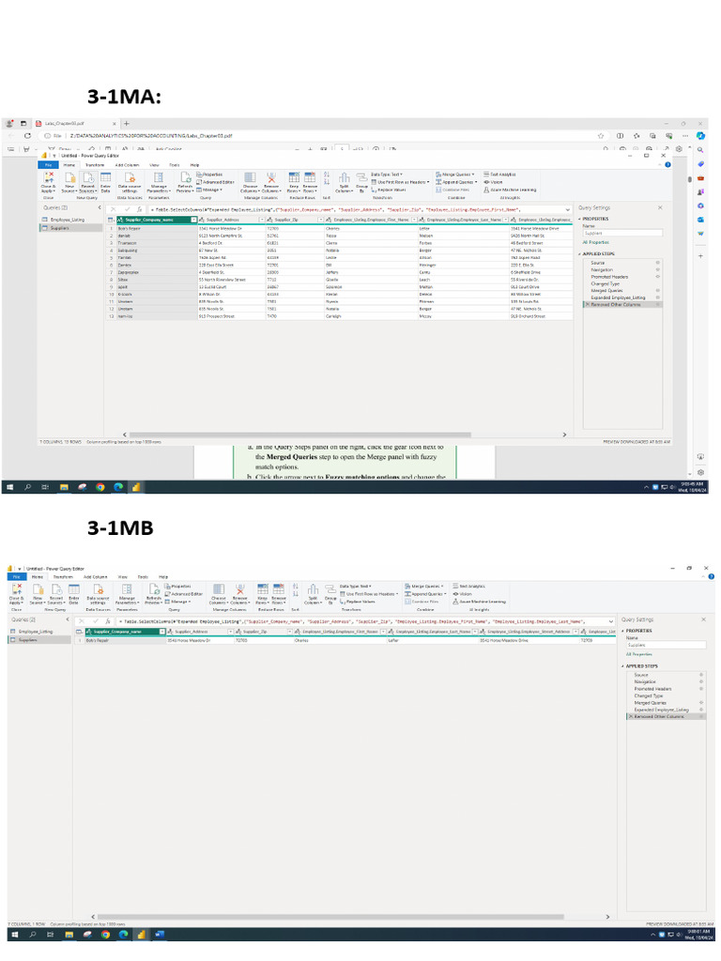Click Group By in the 3-1MA ribbon
The height and width of the screenshot is (961, 721).
point(361,187)
